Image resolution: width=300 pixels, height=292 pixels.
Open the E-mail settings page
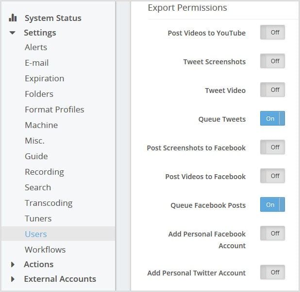coord(37,63)
